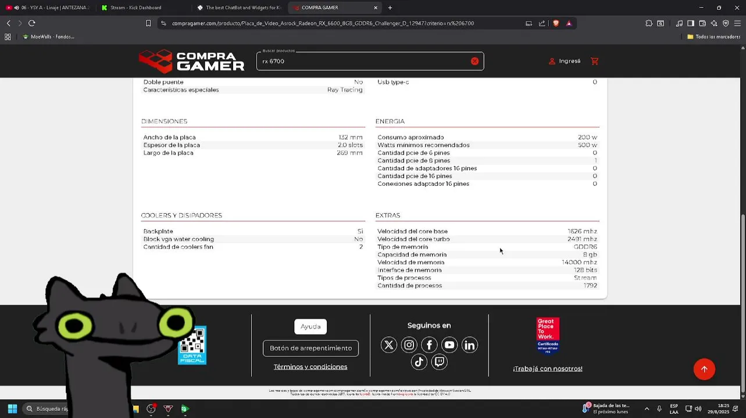Open the YouTube social icon
Screen dimensions: 746x418
[x=449, y=345]
